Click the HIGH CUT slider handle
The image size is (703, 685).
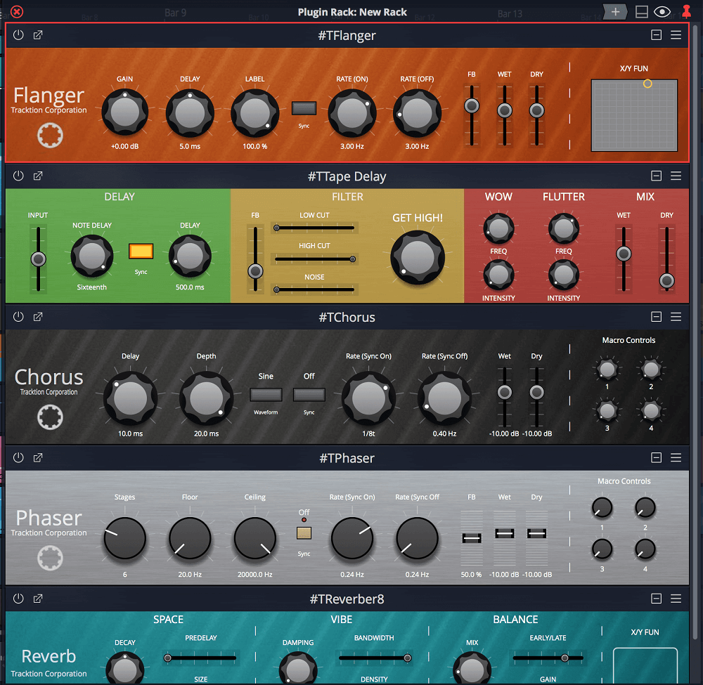353,259
